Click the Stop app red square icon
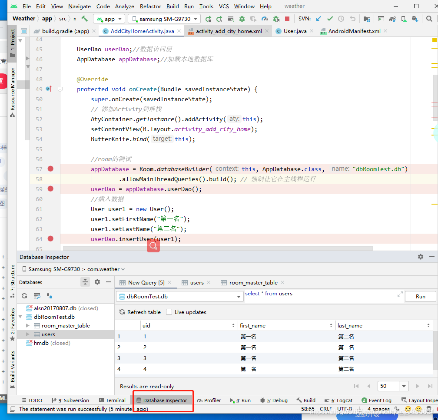 point(287,19)
